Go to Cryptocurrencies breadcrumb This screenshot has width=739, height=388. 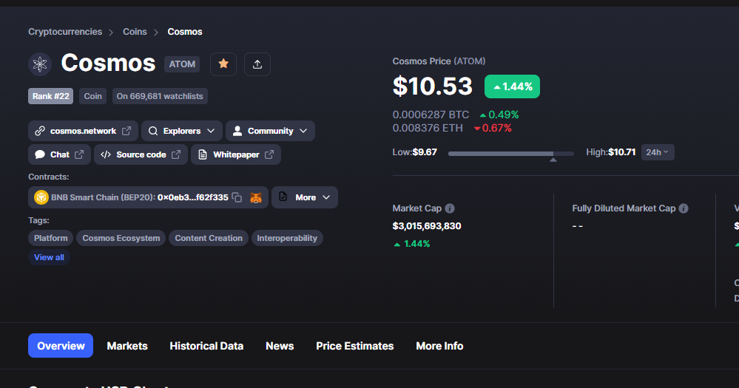point(65,32)
